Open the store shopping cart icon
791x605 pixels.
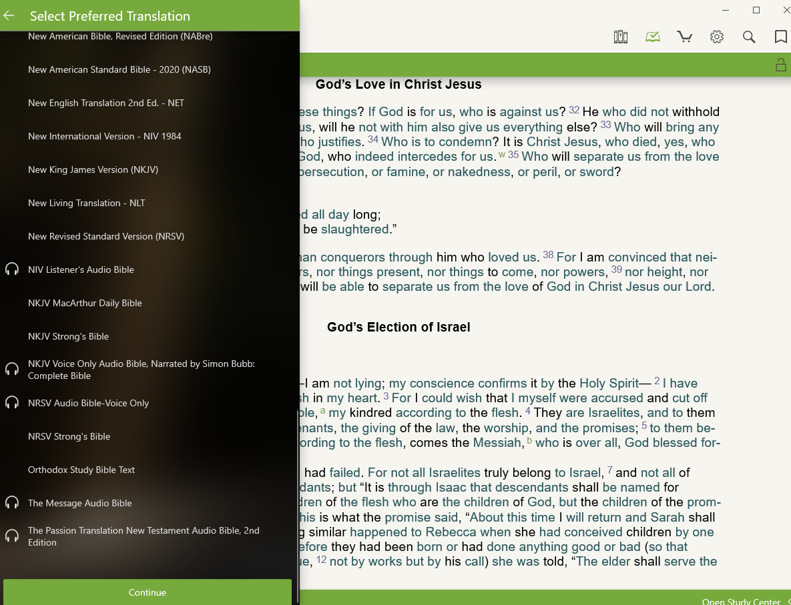tap(684, 37)
